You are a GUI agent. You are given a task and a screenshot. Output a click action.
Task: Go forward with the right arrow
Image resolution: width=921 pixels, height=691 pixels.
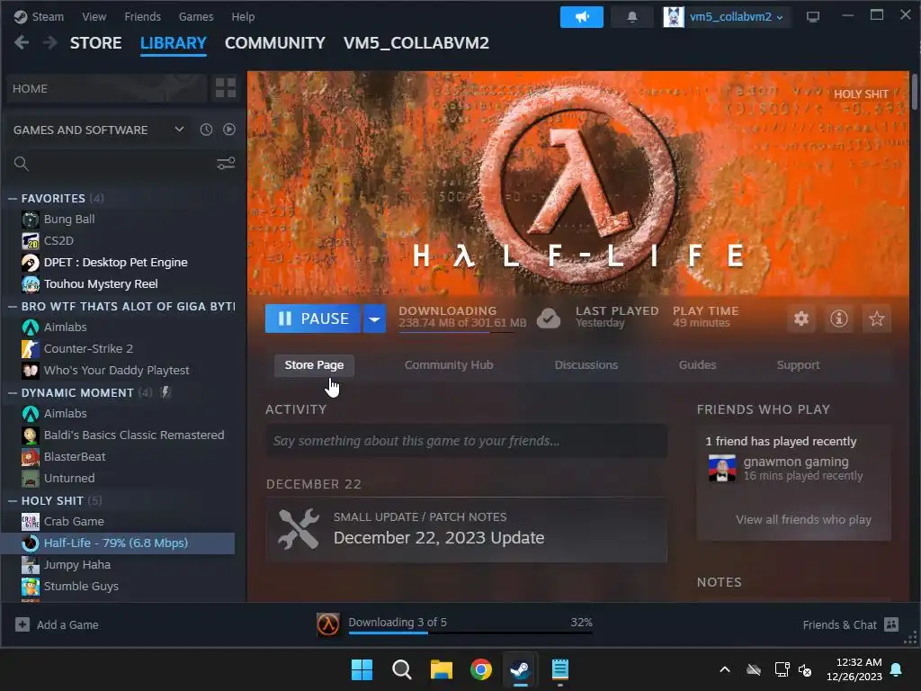coord(50,43)
